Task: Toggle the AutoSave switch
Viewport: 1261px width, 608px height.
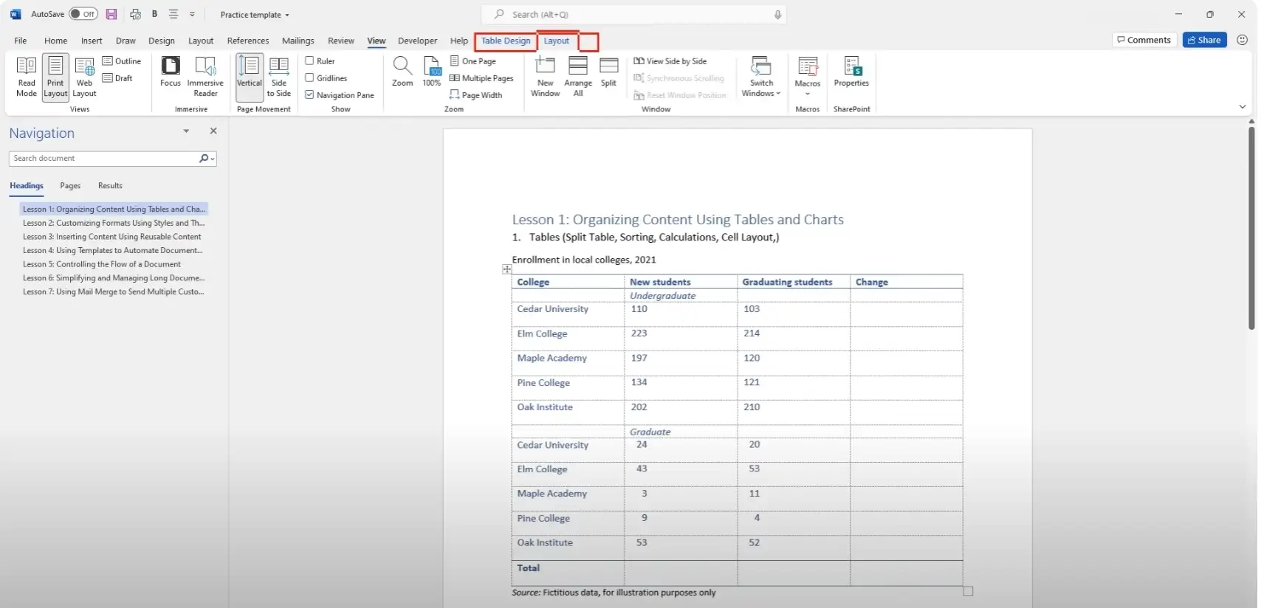Action: pyautogui.click(x=83, y=14)
